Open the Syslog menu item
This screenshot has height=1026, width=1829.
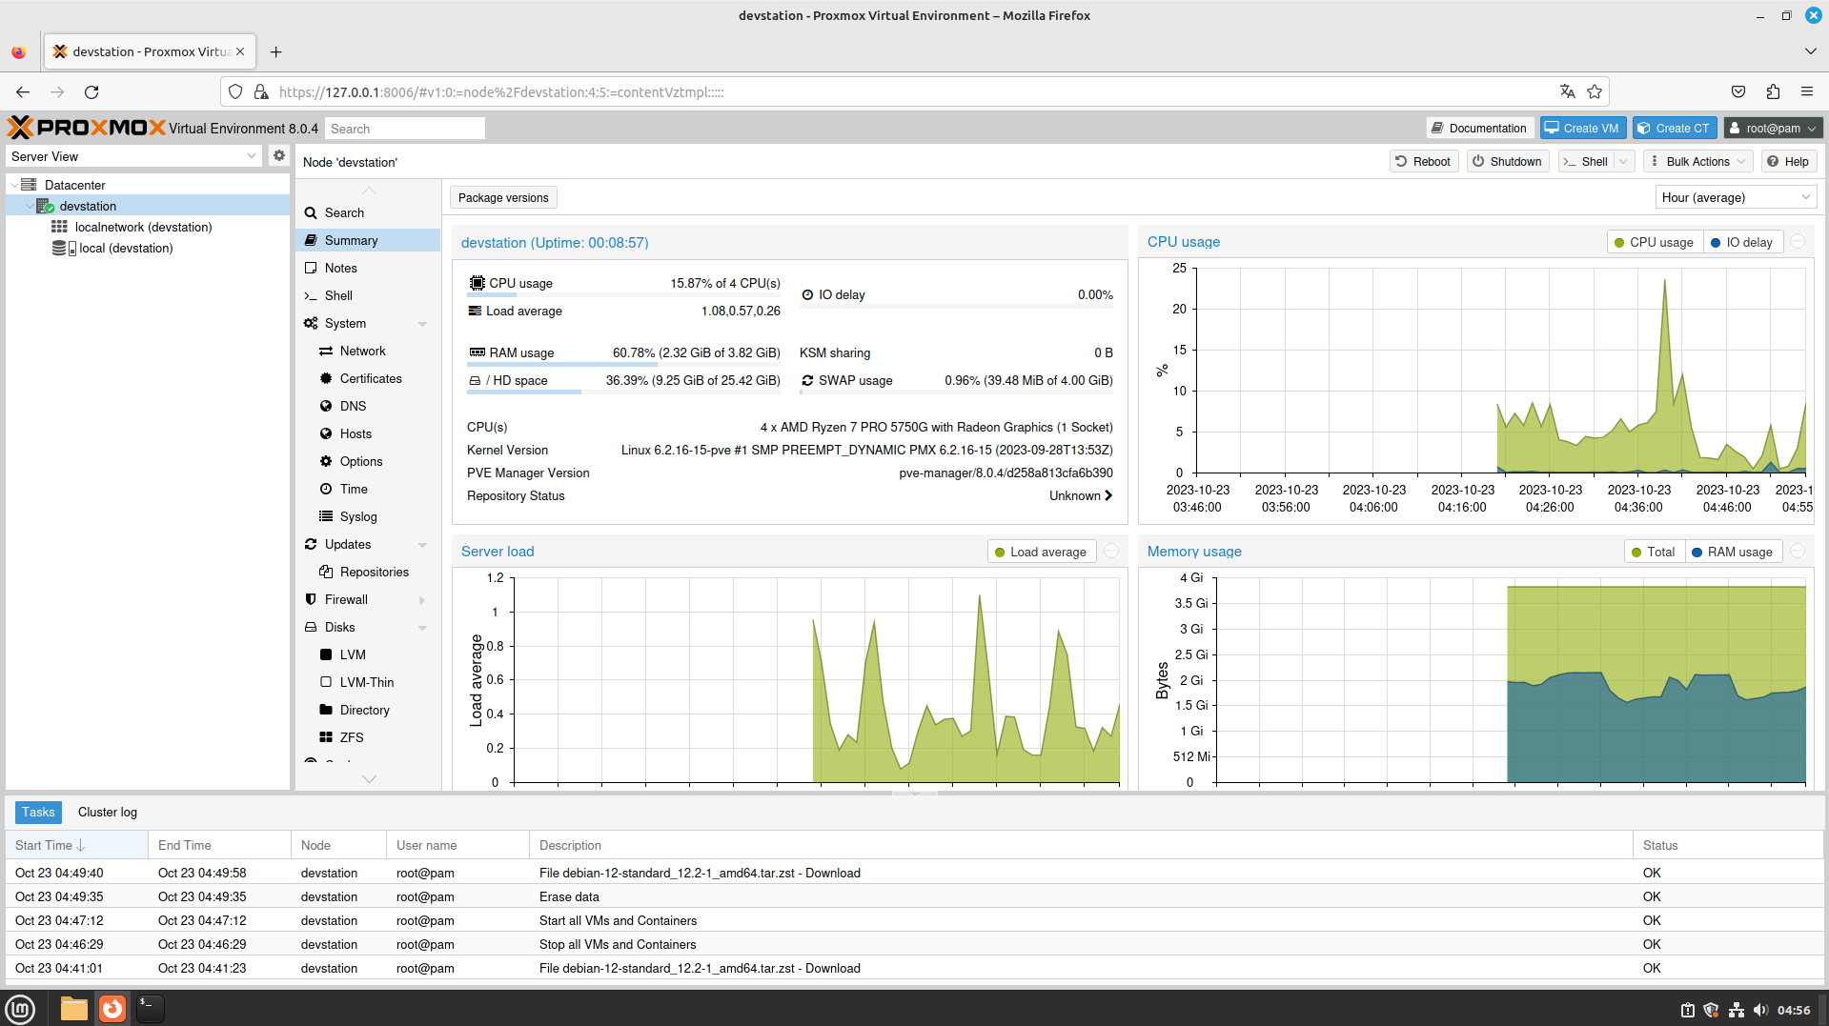tap(368, 516)
